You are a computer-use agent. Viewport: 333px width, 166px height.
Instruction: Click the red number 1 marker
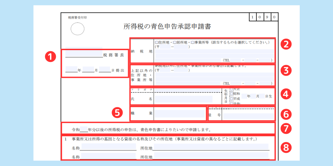coord(51,57)
